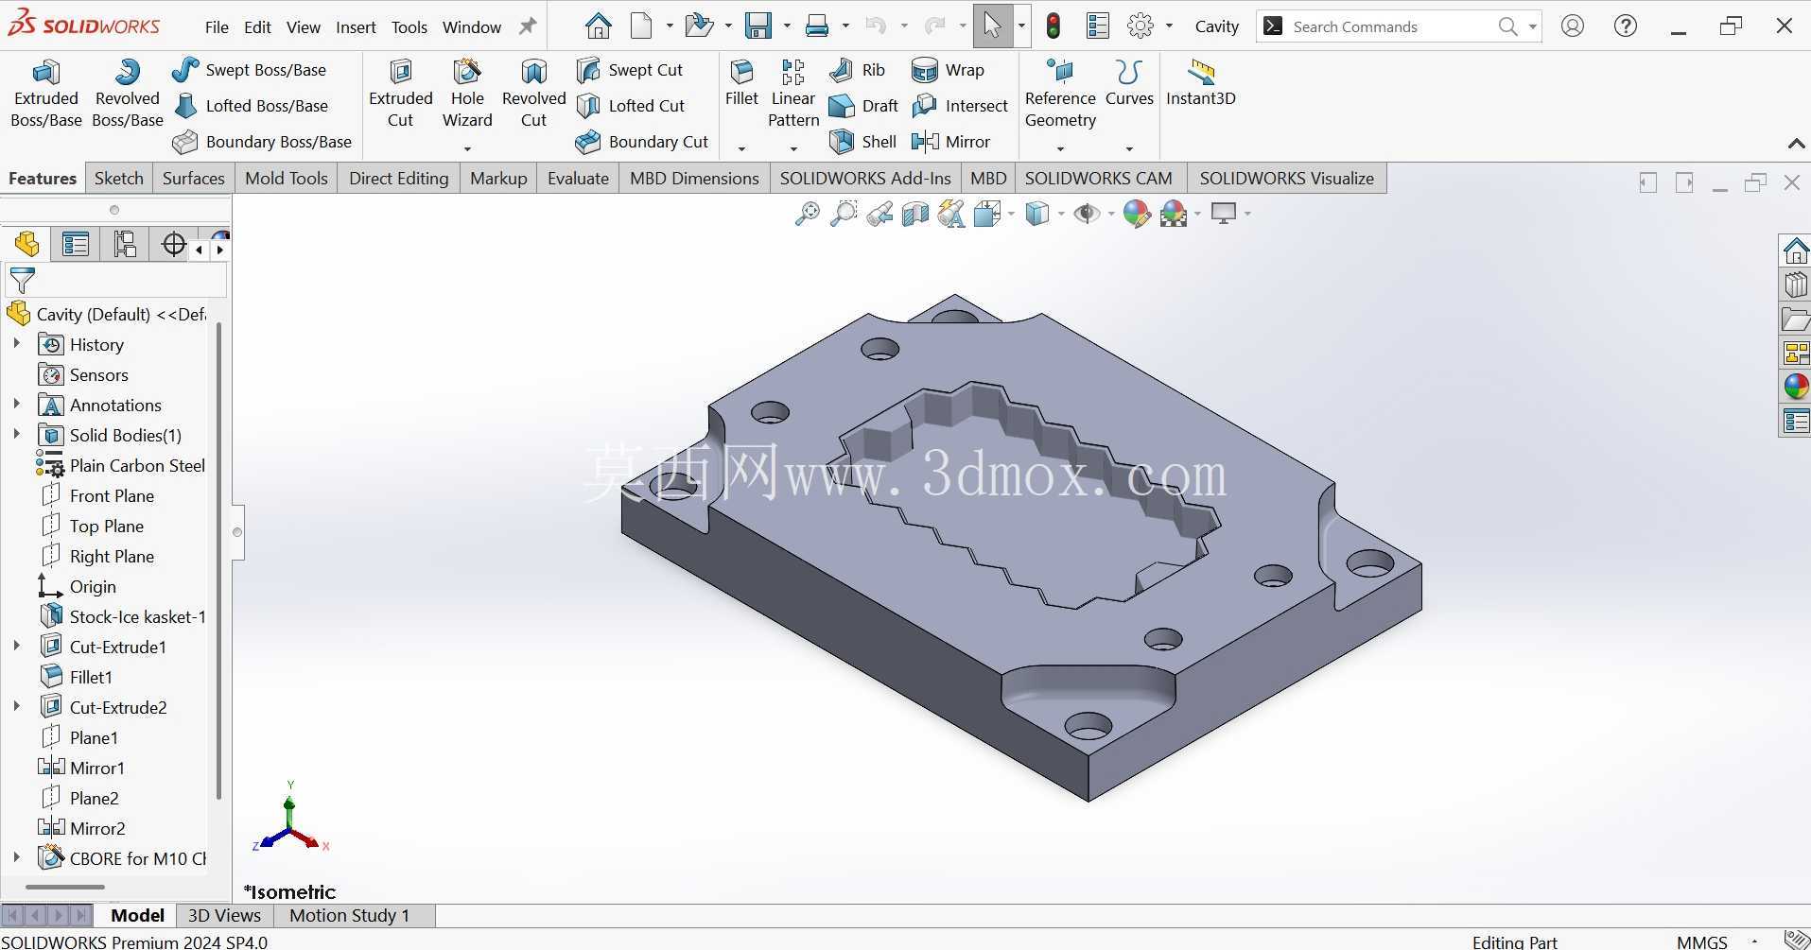Click the Wrap tool
The image size is (1811, 950).
point(948,70)
